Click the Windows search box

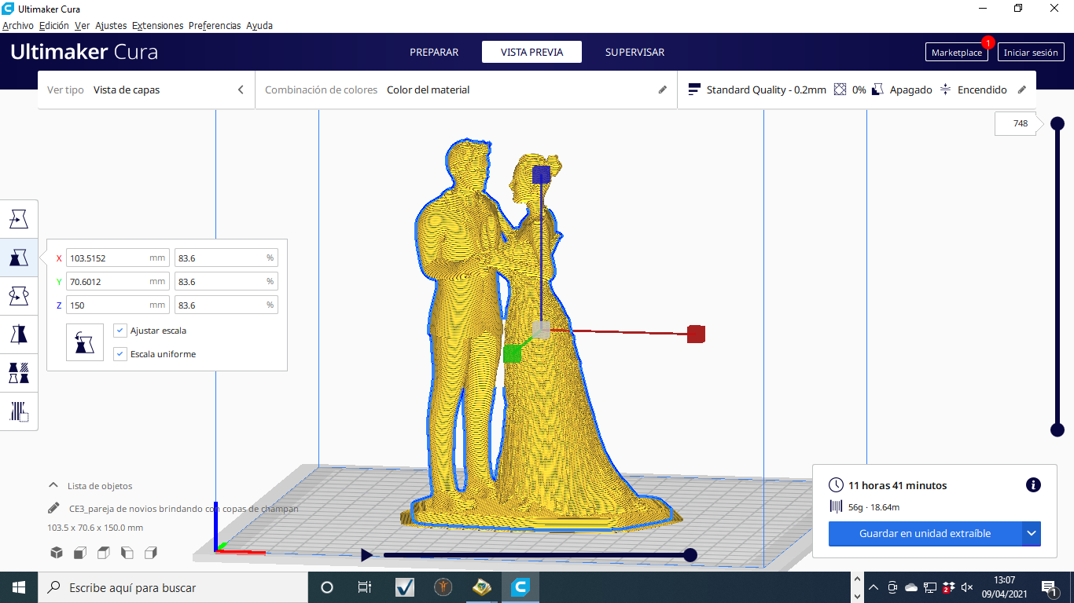point(173,587)
